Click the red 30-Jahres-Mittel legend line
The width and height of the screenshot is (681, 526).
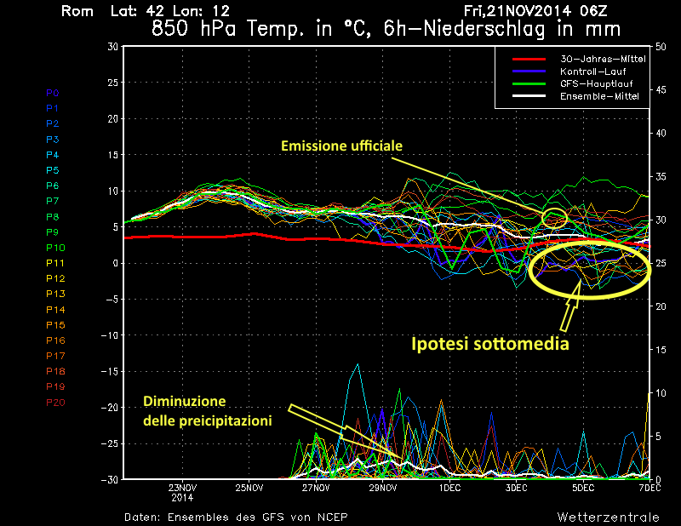(529, 59)
